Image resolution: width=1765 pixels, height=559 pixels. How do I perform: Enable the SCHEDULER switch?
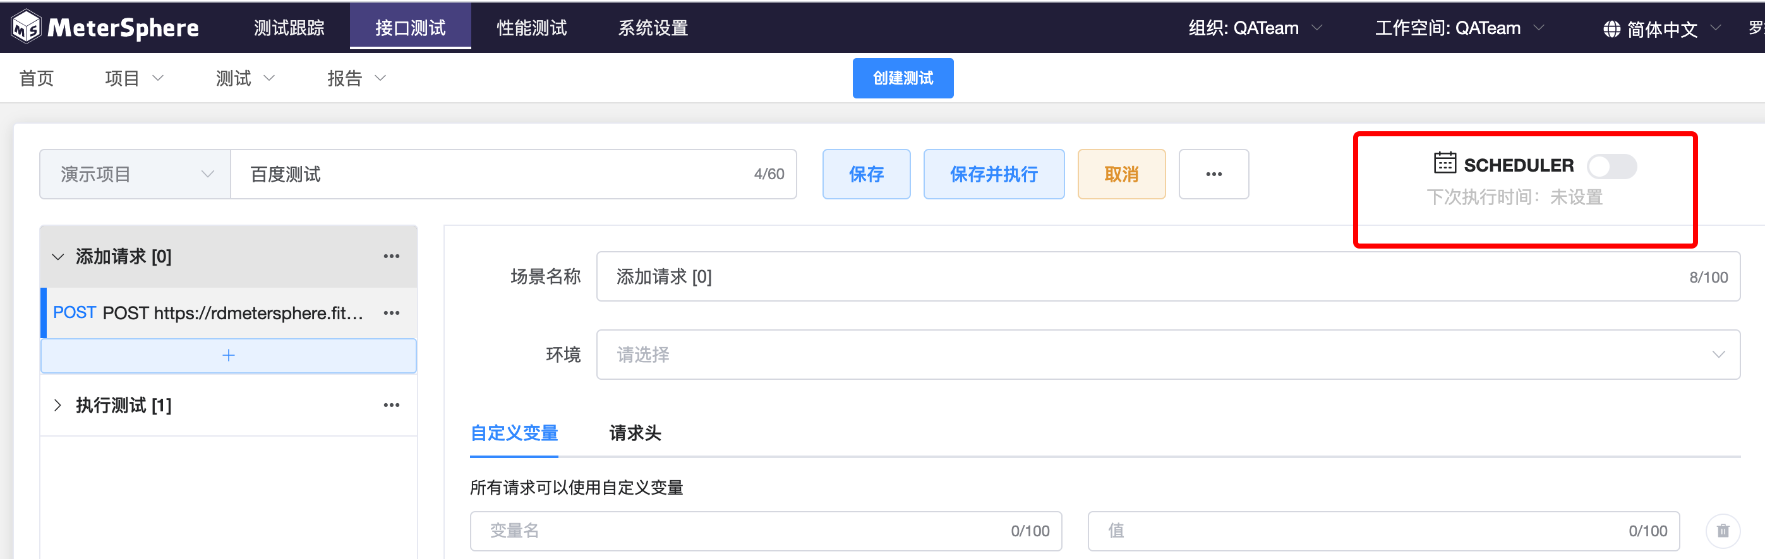(1611, 165)
